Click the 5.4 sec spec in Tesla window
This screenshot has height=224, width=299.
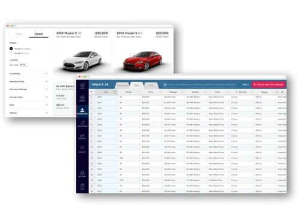point(60,96)
